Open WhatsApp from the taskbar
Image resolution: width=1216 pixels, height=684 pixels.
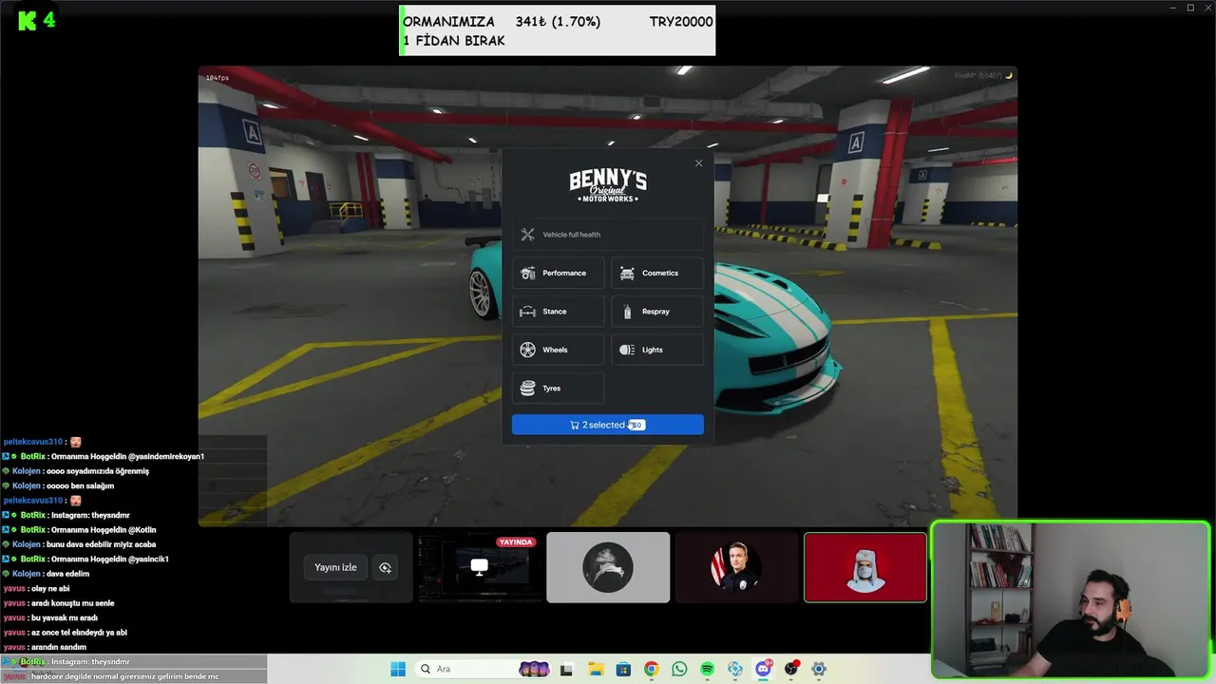(679, 669)
